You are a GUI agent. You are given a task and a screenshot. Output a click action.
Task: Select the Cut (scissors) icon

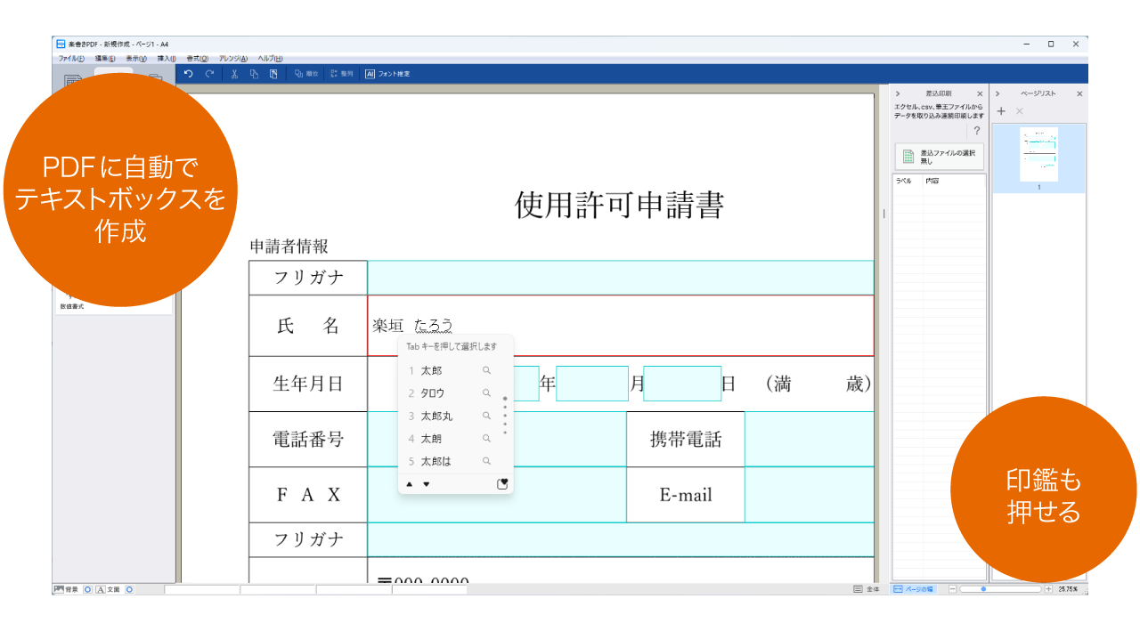233,73
